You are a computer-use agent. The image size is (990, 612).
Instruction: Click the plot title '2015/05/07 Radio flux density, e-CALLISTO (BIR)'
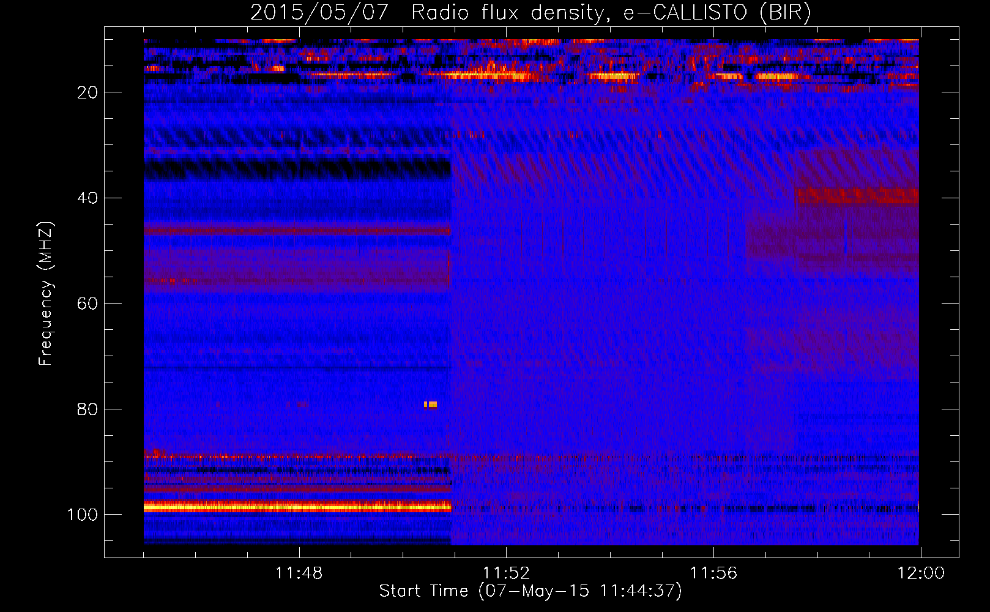click(x=530, y=12)
